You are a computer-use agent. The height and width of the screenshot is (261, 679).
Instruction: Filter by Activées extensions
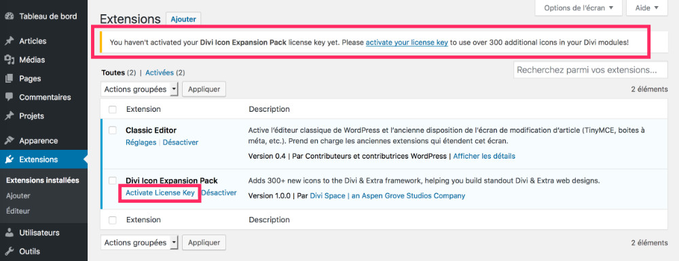(x=160, y=73)
